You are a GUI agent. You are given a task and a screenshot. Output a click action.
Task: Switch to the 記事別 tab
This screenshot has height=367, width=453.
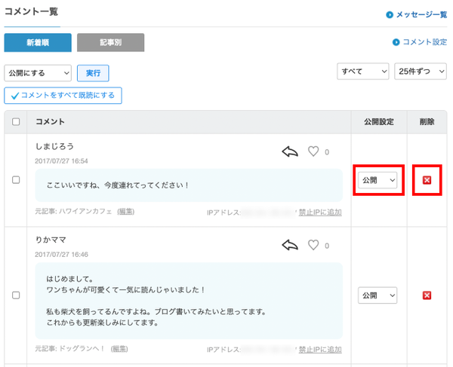tap(110, 42)
